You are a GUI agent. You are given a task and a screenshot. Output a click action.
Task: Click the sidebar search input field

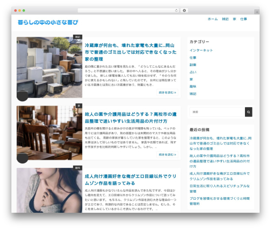217,112
